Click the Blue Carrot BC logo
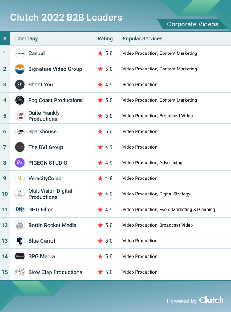Screen dimensions: 231x312 20,241
